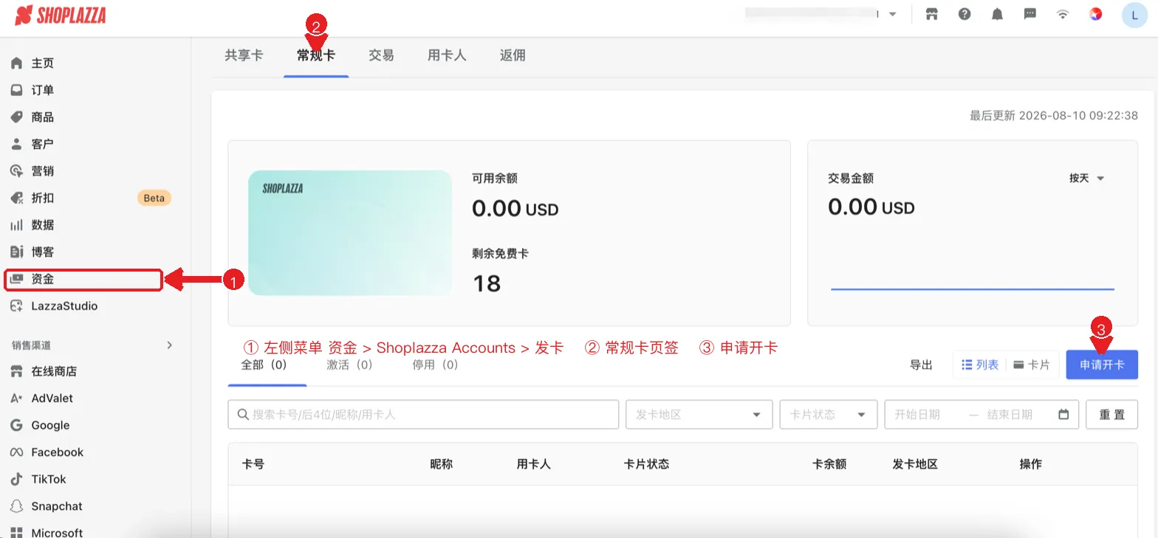Open the help question mark icon
Screen dimensions: 1158x538
pyautogui.click(x=965, y=14)
